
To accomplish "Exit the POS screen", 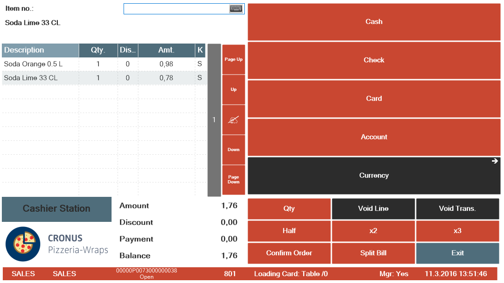I will click(457, 253).
